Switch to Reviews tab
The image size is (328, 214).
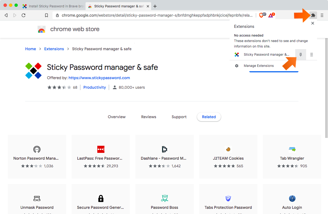(149, 117)
